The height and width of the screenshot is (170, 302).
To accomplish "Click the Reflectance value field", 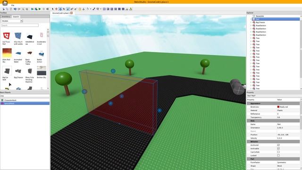I will point(288,114).
